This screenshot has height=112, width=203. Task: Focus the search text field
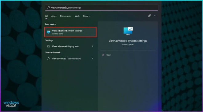[x=101, y=8]
